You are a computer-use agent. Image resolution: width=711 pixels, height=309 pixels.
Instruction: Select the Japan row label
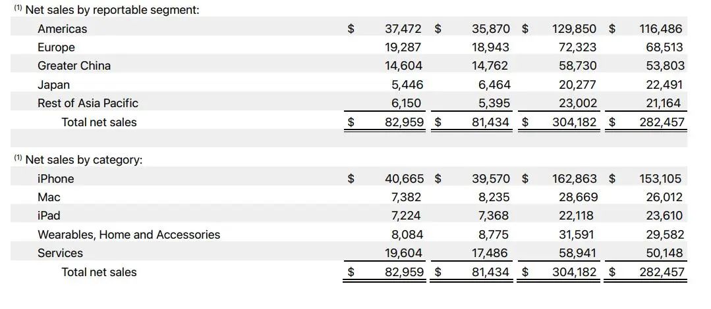pos(53,85)
